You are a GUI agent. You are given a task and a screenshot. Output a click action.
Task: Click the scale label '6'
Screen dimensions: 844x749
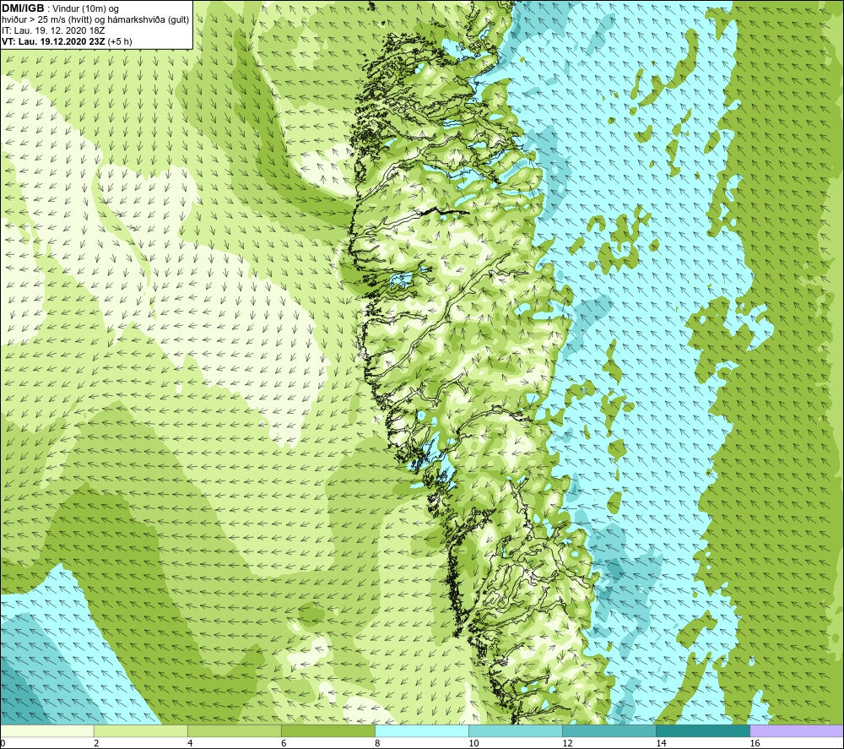[x=284, y=744]
